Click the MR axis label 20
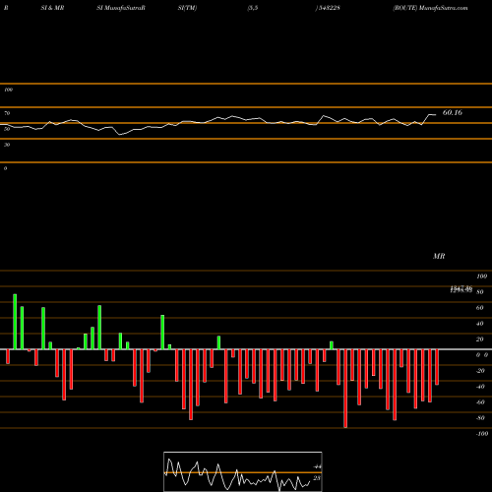 [x=479, y=339]
